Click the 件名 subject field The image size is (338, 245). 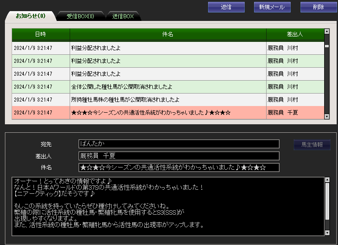(179, 167)
